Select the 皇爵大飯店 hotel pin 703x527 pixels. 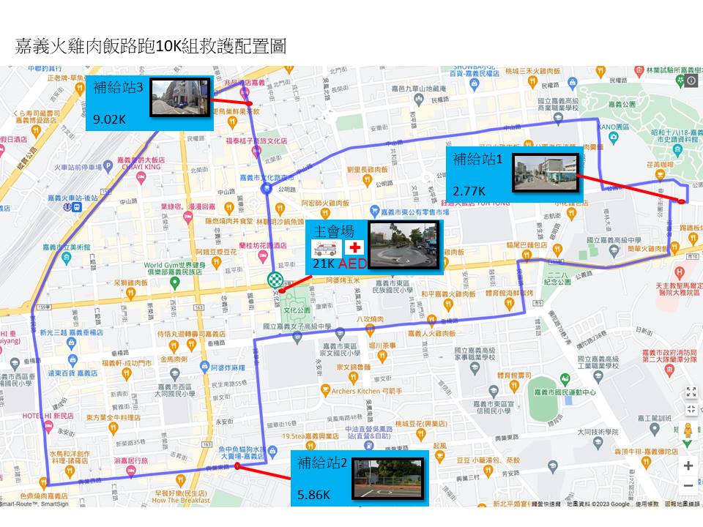(141, 179)
